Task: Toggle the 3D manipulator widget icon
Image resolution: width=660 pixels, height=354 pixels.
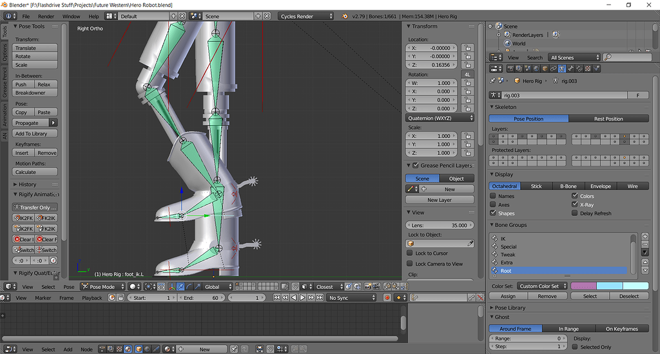Action: (171, 287)
